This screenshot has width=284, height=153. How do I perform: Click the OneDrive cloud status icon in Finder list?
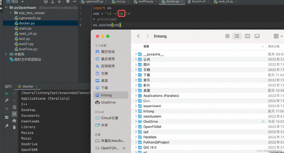(263, 121)
